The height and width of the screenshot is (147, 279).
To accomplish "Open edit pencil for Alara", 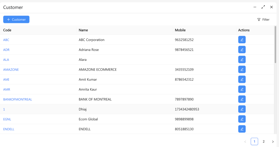I will pyautogui.click(x=242, y=60).
